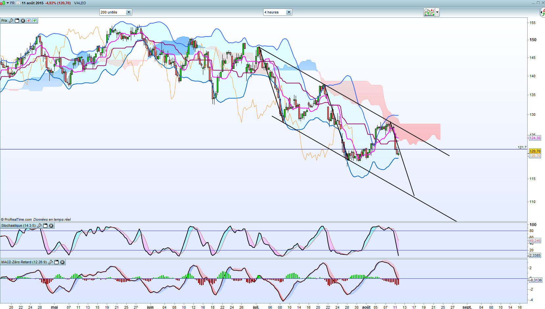Click the MACD value label -0,3136
Viewport: 545px width, 309px height.
coord(535,280)
